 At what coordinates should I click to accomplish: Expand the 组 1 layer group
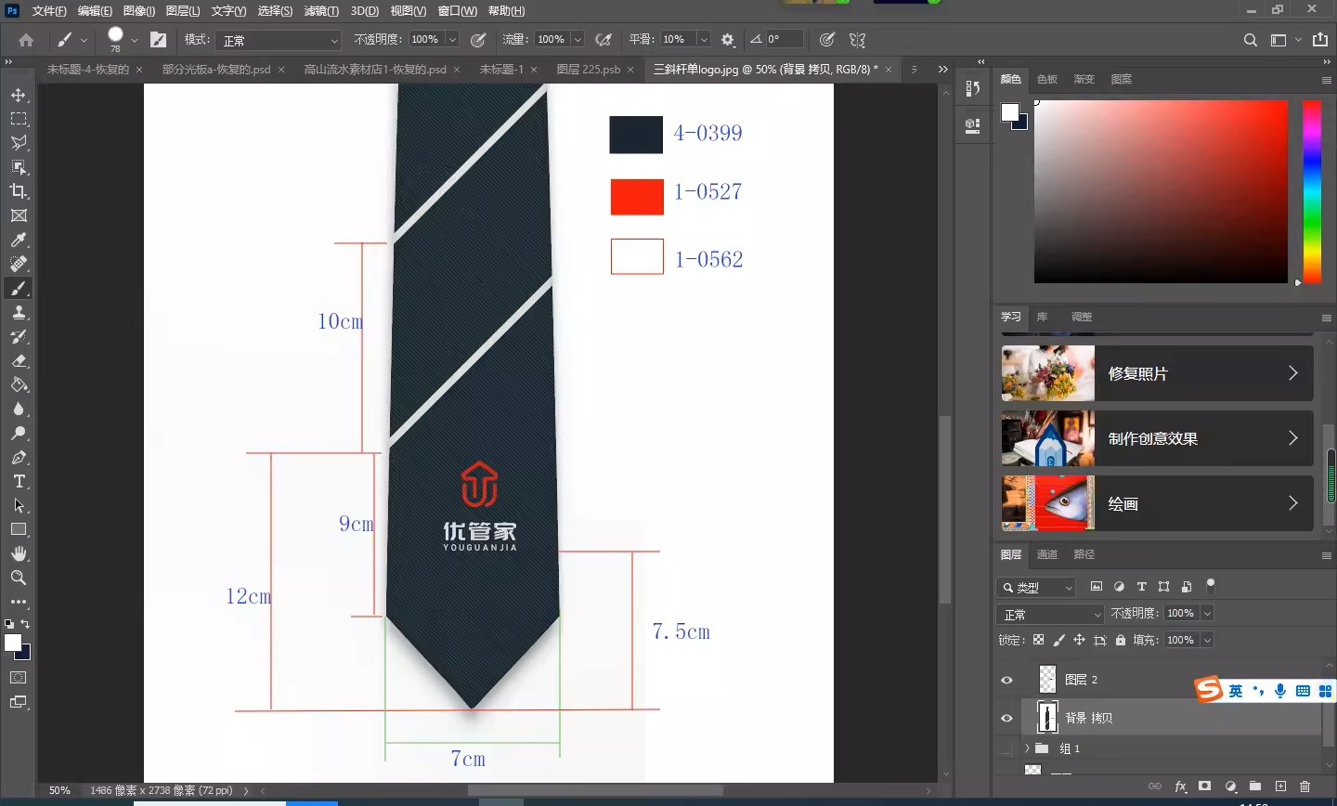(x=1027, y=748)
